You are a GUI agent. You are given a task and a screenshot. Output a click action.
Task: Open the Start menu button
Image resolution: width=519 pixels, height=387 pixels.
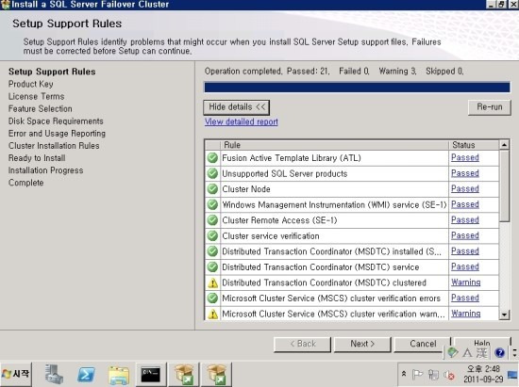coord(16,375)
